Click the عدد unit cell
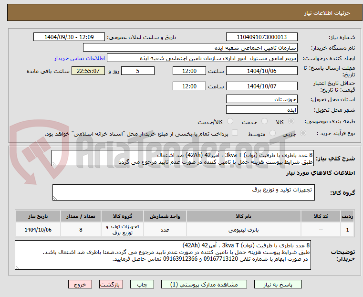Image resolution: width=363 pixels, height=297 pixels. (x=165, y=230)
